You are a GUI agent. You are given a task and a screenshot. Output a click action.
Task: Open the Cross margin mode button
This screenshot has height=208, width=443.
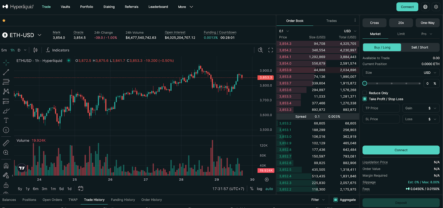(x=374, y=23)
